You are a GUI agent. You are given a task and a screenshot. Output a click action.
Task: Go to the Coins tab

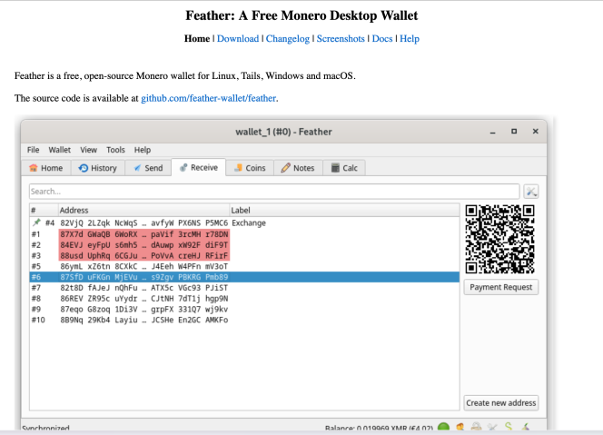tap(249, 168)
